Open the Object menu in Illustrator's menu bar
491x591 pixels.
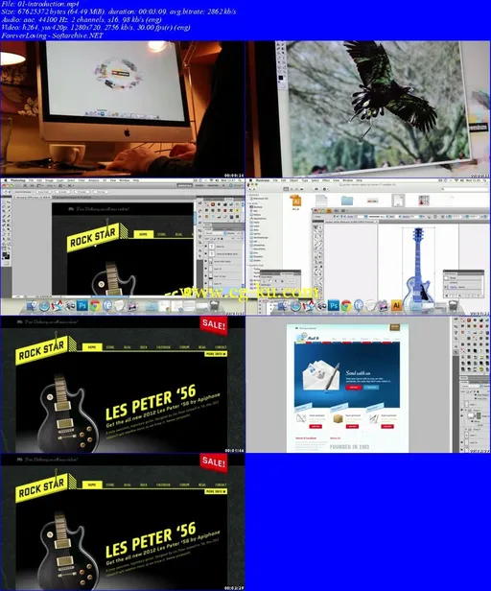click(293, 180)
